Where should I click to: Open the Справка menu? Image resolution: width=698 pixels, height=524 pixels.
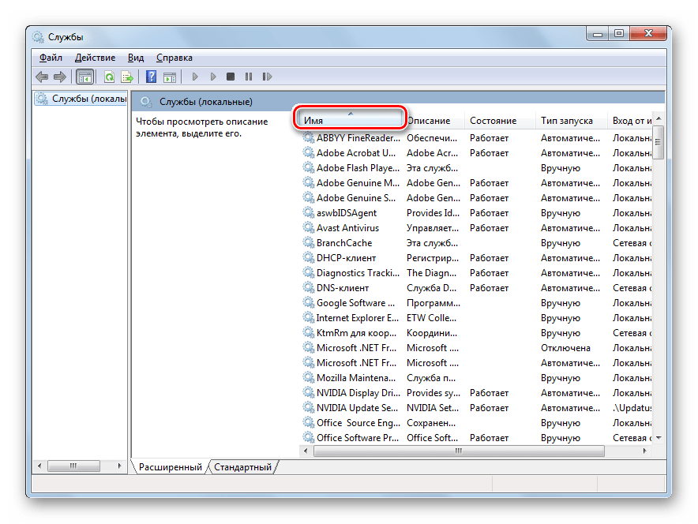tap(174, 58)
